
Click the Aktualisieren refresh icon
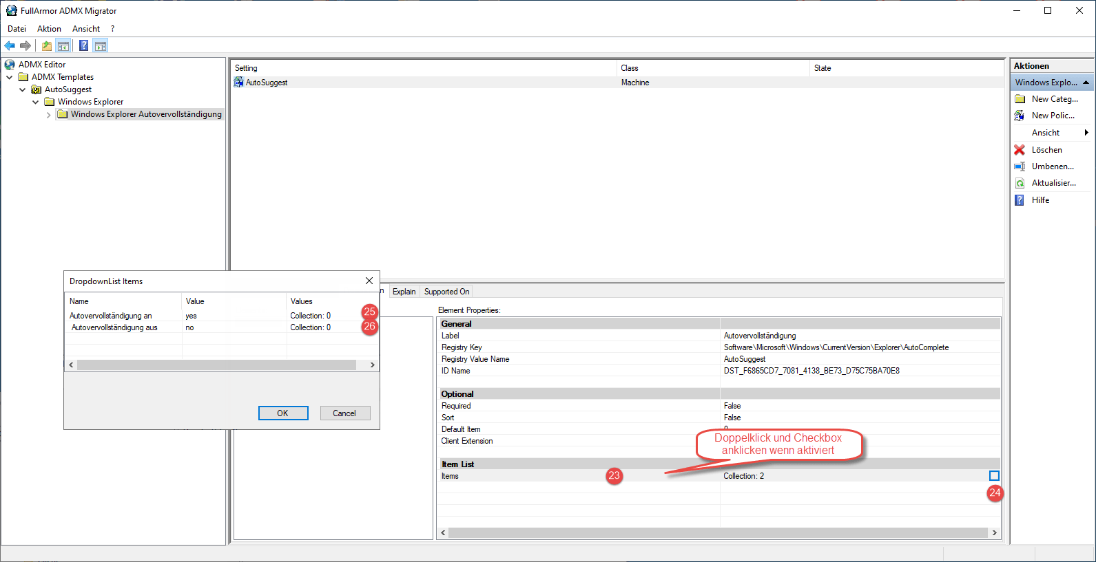[1020, 183]
